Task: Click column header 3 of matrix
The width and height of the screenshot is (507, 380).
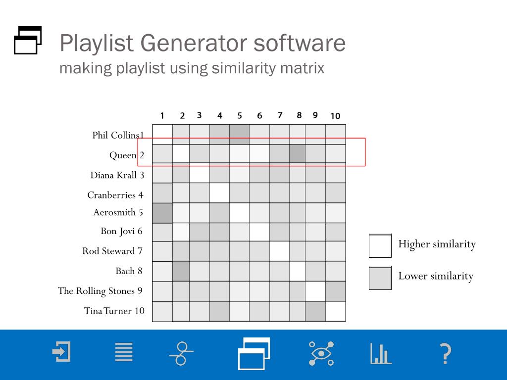Action: tap(199, 115)
